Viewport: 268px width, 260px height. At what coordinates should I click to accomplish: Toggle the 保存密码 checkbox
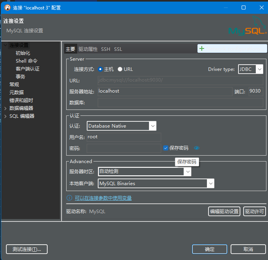166,148
